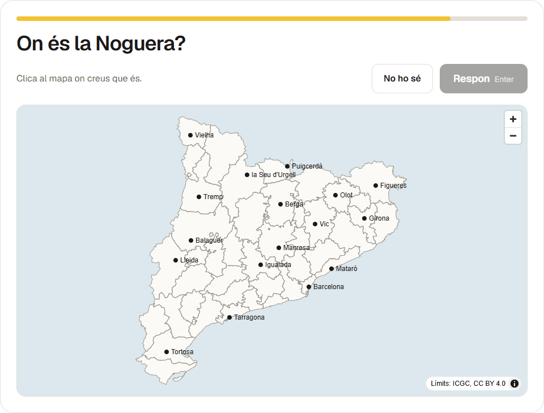Click the "Límits: ICGC, CC BY 4.0" attribution text
This screenshot has width=544, height=413.
point(468,384)
